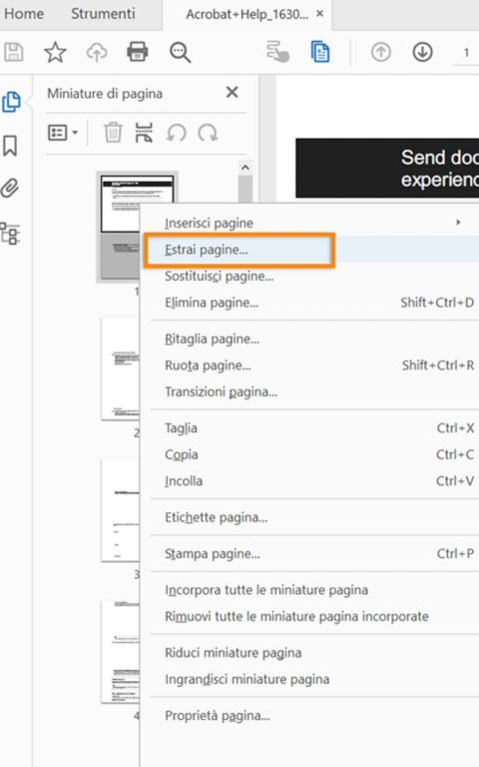Screen dimensions: 479x767
Task: Switch to the Home tab
Action: coord(24,14)
